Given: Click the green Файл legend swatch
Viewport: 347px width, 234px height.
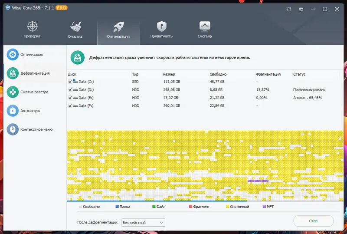Looking at the screenshot, I should click(154, 207).
